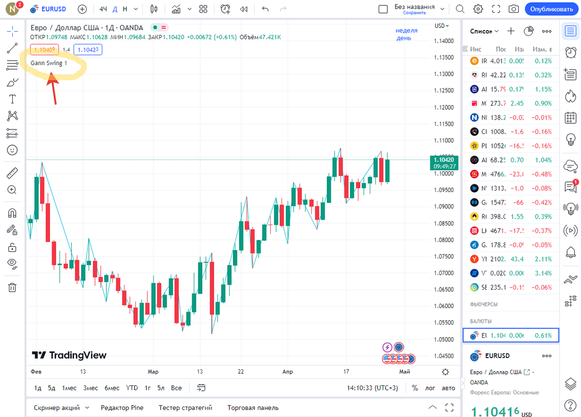Open the layout grid selector

coord(203,9)
